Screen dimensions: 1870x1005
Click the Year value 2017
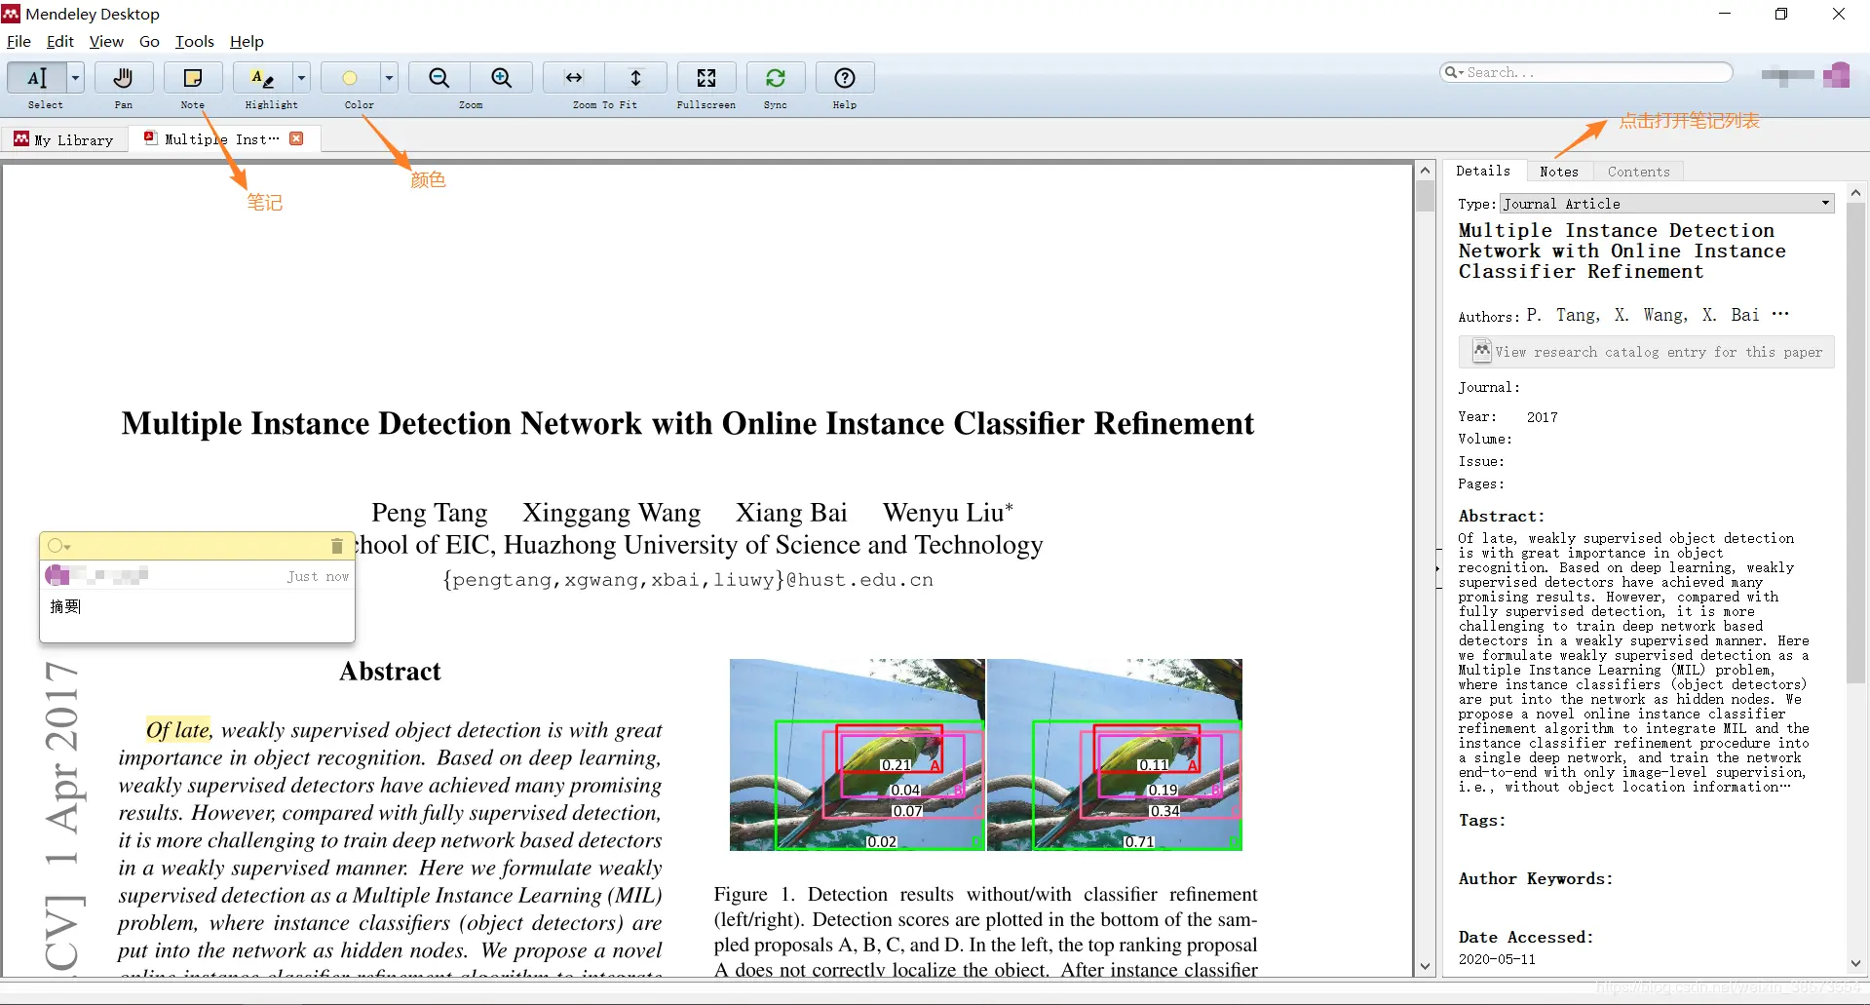1542,417
